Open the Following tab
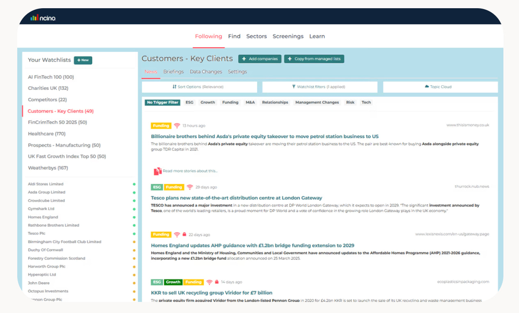Viewport: 519px width, 313px height. click(x=209, y=36)
